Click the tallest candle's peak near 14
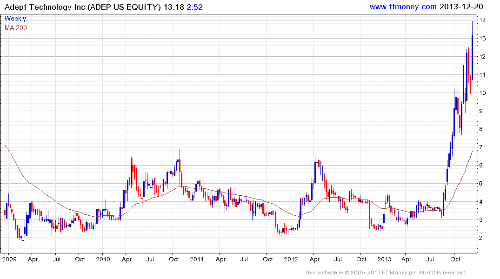Screen dimensions: 500x279 coord(472,21)
